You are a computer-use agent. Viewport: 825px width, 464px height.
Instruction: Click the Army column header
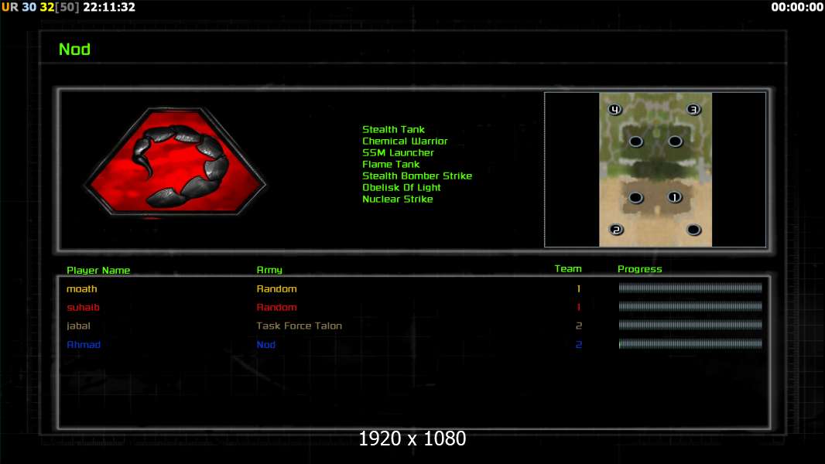coord(269,270)
